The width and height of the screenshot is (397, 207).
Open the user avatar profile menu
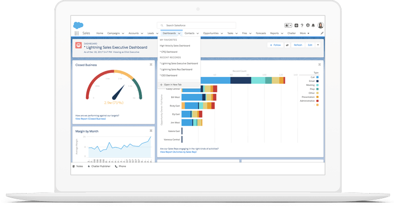[321, 25]
